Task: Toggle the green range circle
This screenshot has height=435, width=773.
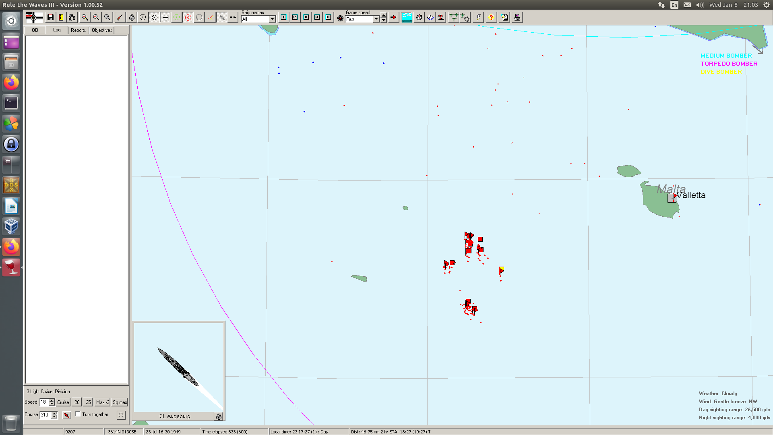Action: tap(177, 17)
